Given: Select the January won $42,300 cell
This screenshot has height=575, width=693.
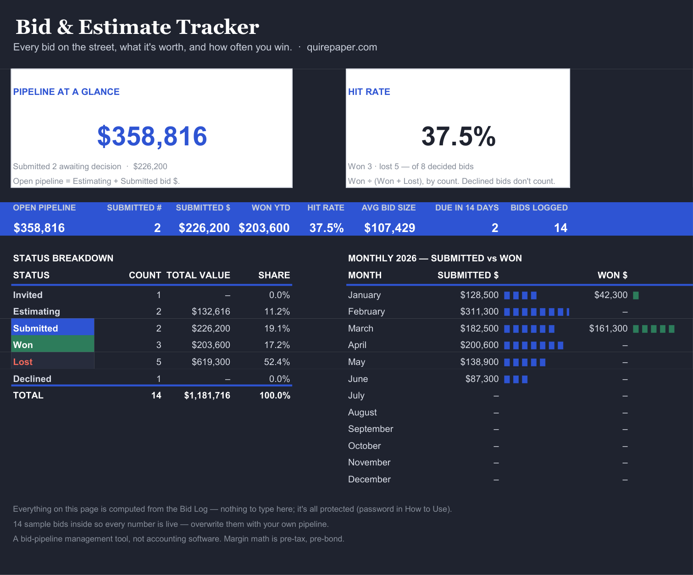Looking at the screenshot, I should 611,295.
